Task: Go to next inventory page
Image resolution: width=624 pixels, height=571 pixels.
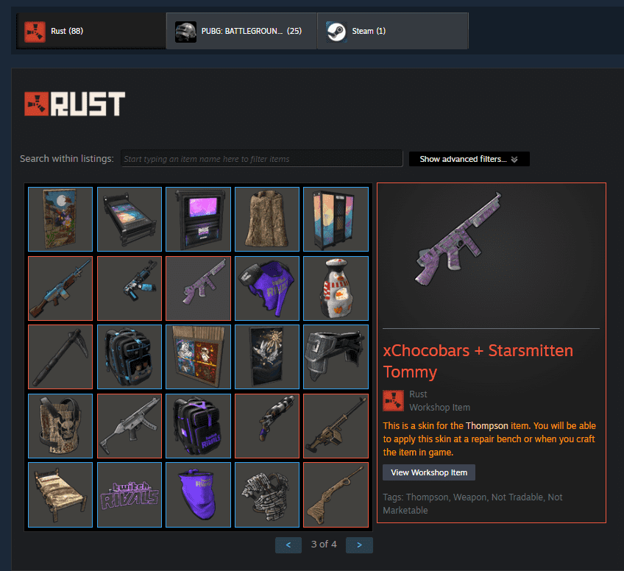Action: pyautogui.click(x=359, y=545)
